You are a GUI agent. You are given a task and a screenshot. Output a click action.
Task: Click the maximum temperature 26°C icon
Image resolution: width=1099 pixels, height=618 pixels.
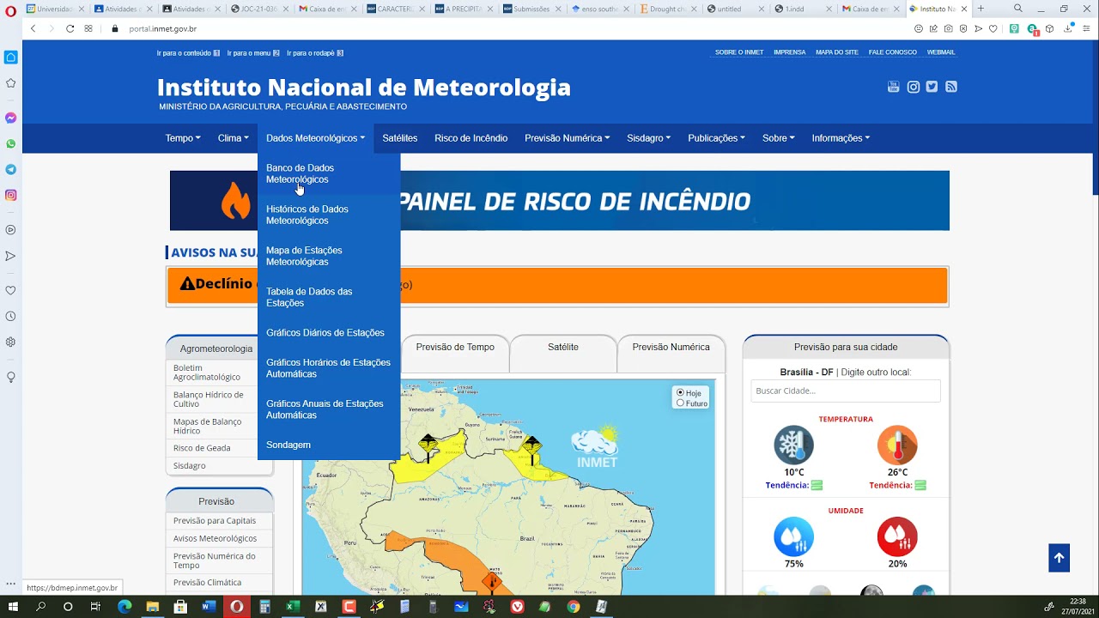897,445
